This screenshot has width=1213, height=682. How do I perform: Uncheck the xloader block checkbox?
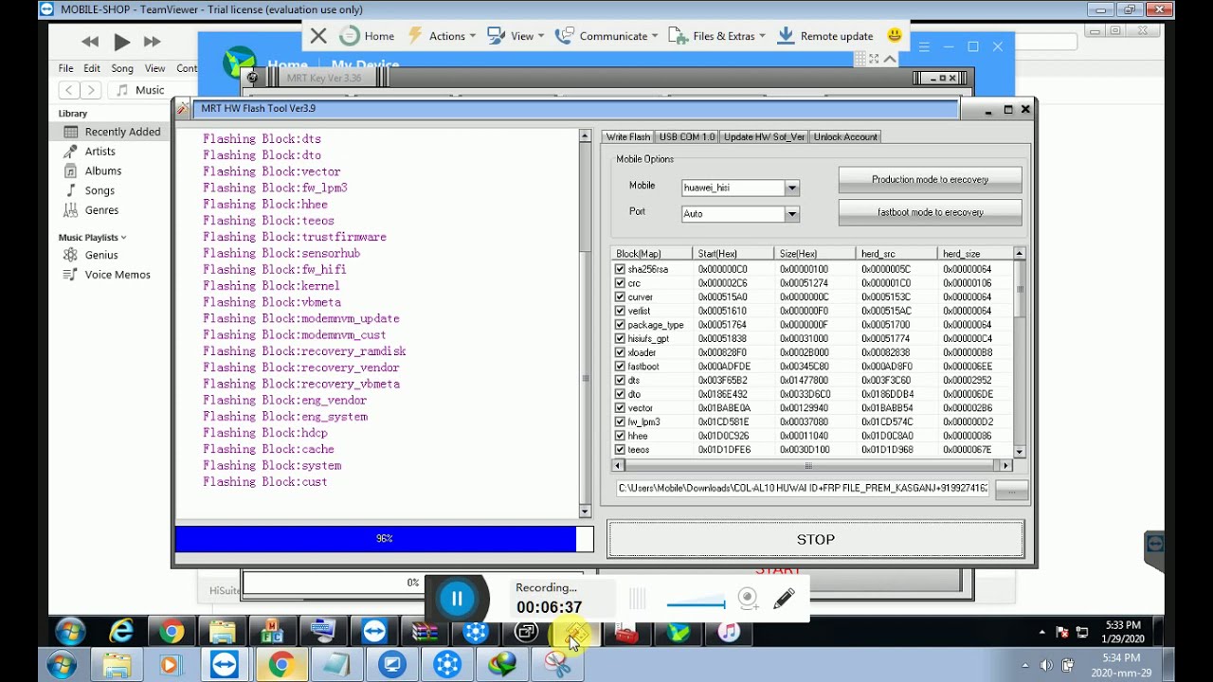coord(620,352)
